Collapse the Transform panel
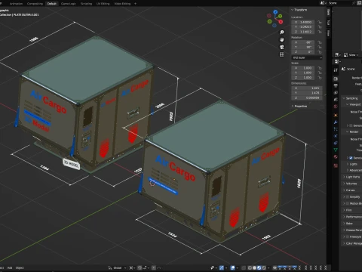The height and width of the screenshot is (272, 362). (x=299, y=10)
